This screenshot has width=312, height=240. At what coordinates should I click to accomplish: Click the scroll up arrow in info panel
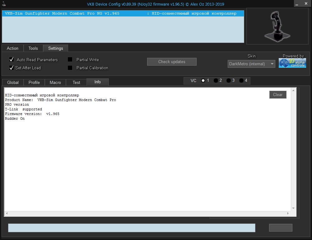tap(293, 90)
